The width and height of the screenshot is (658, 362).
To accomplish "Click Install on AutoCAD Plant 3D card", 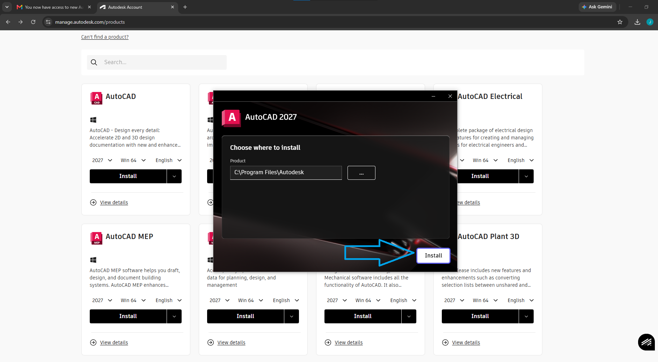I will click(480, 316).
